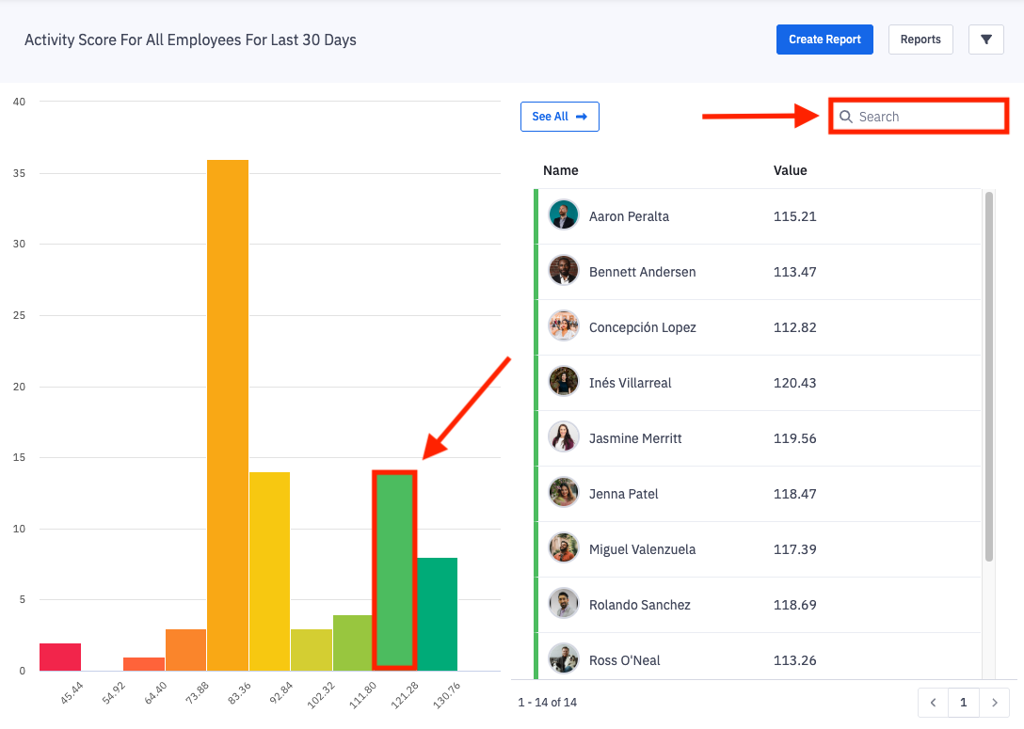Open the Reports button
Viewport: 1024px width, 729px height.
(x=920, y=40)
